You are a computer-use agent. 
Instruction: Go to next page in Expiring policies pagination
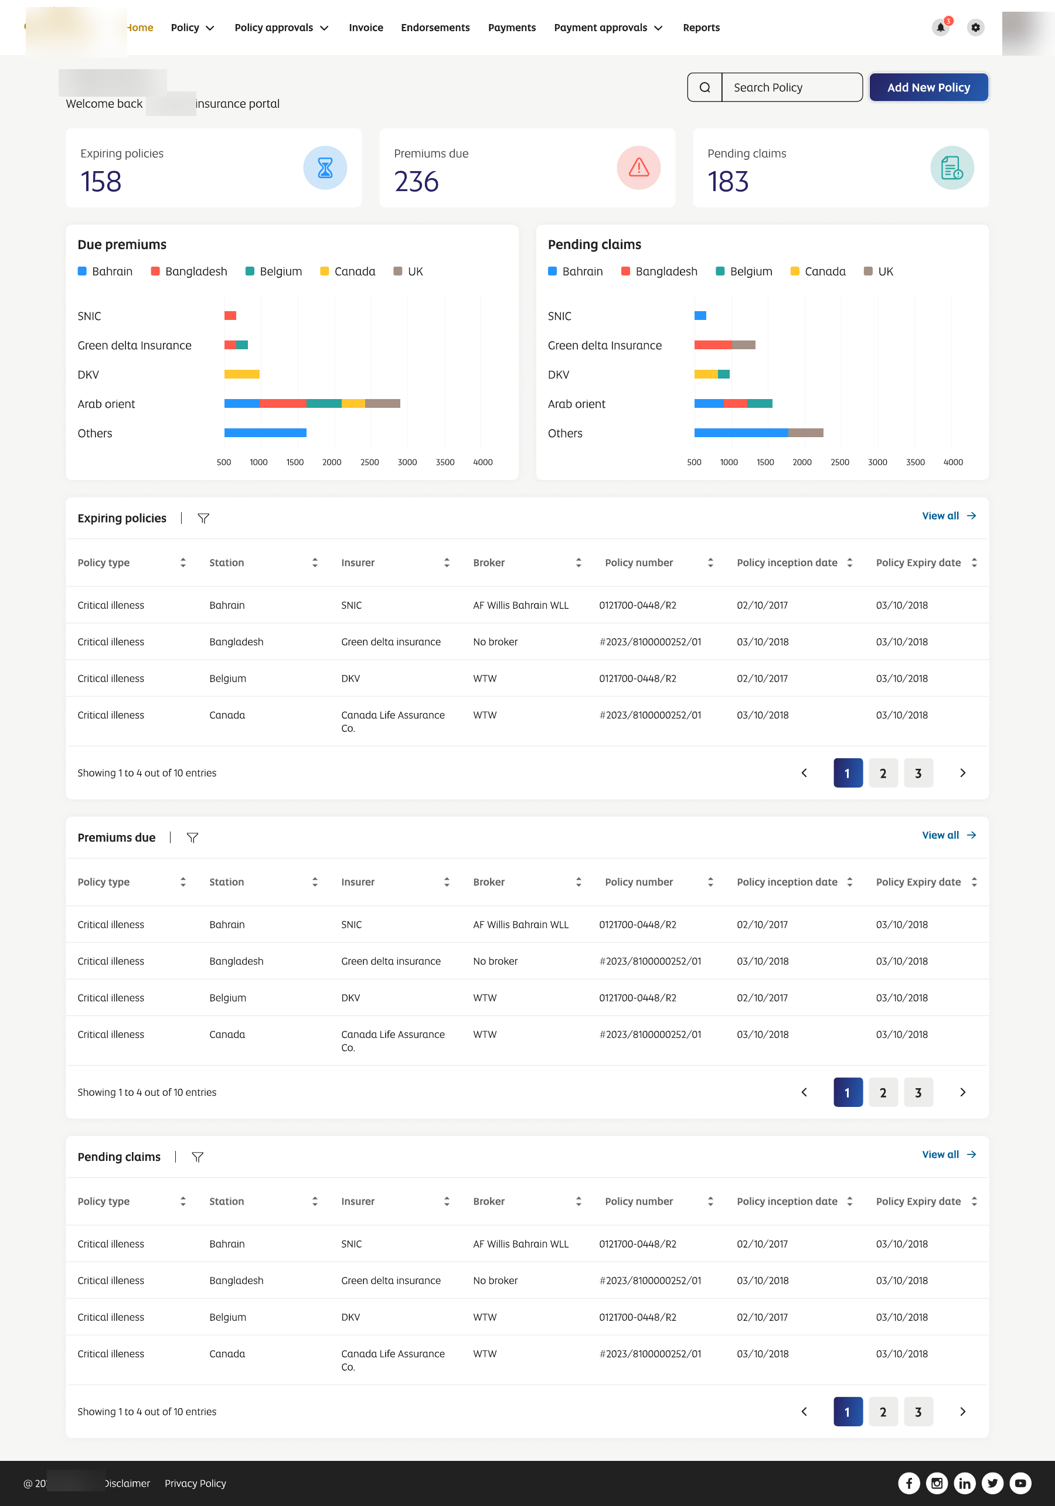click(962, 774)
